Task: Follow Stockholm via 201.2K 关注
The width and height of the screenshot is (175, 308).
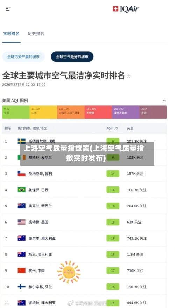Action: [137, 141]
